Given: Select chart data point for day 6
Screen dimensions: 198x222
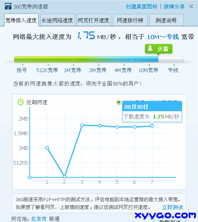Looking at the screenshot, I should [134, 127].
